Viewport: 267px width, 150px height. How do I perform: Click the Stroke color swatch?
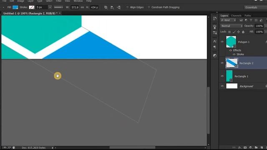point(32,7)
